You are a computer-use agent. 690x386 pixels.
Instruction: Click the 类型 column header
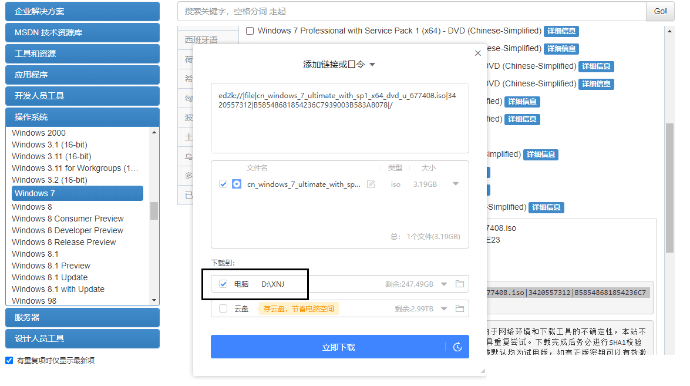pyautogui.click(x=395, y=167)
